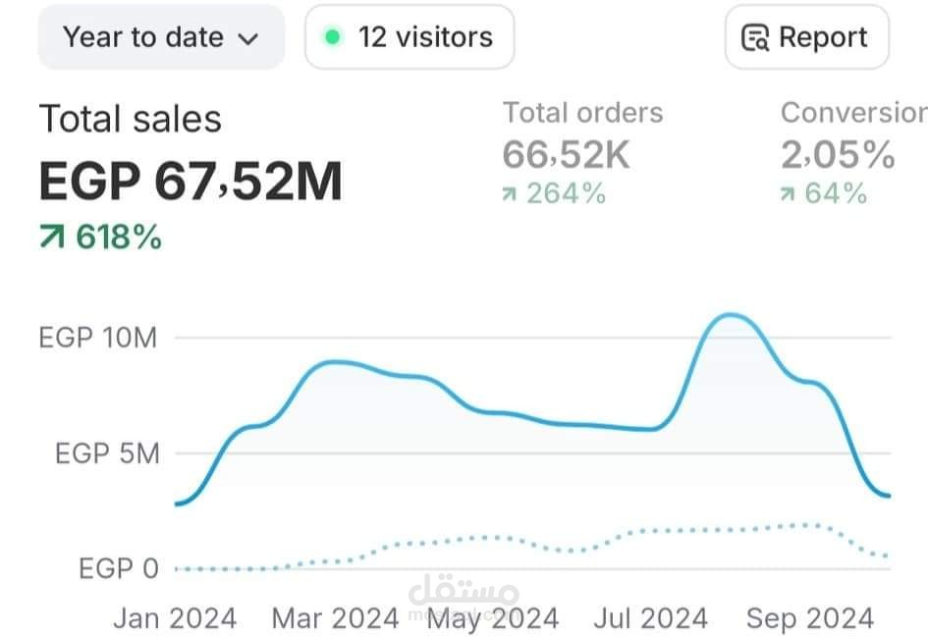Click the EGP 10M gridline label

pos(97,338)
